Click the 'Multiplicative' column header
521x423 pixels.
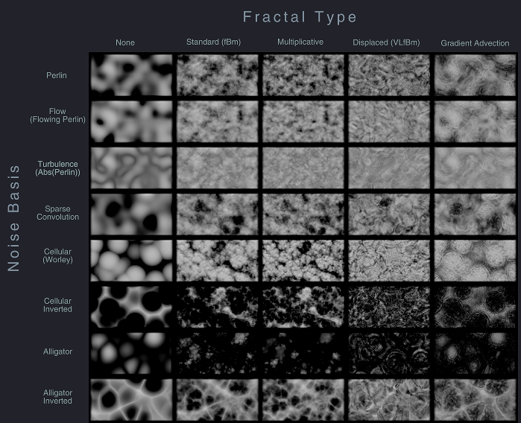pyautogui.click(x=300, y=42)
